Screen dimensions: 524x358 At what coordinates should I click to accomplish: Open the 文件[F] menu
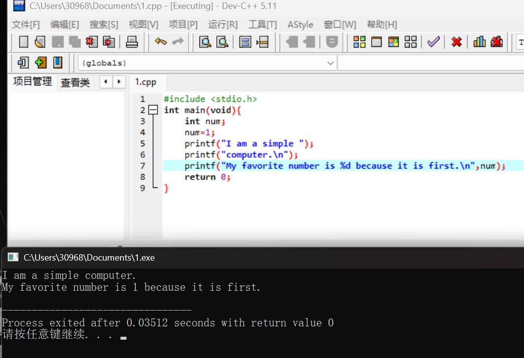26,25
